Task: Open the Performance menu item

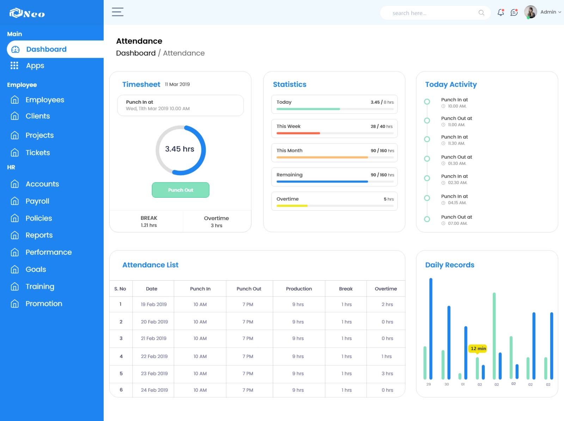Action: pyautogui.click(x=48, y=252)
